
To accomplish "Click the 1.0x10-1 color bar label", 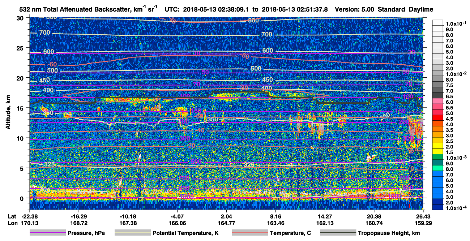I will click(x=457, y=23).
